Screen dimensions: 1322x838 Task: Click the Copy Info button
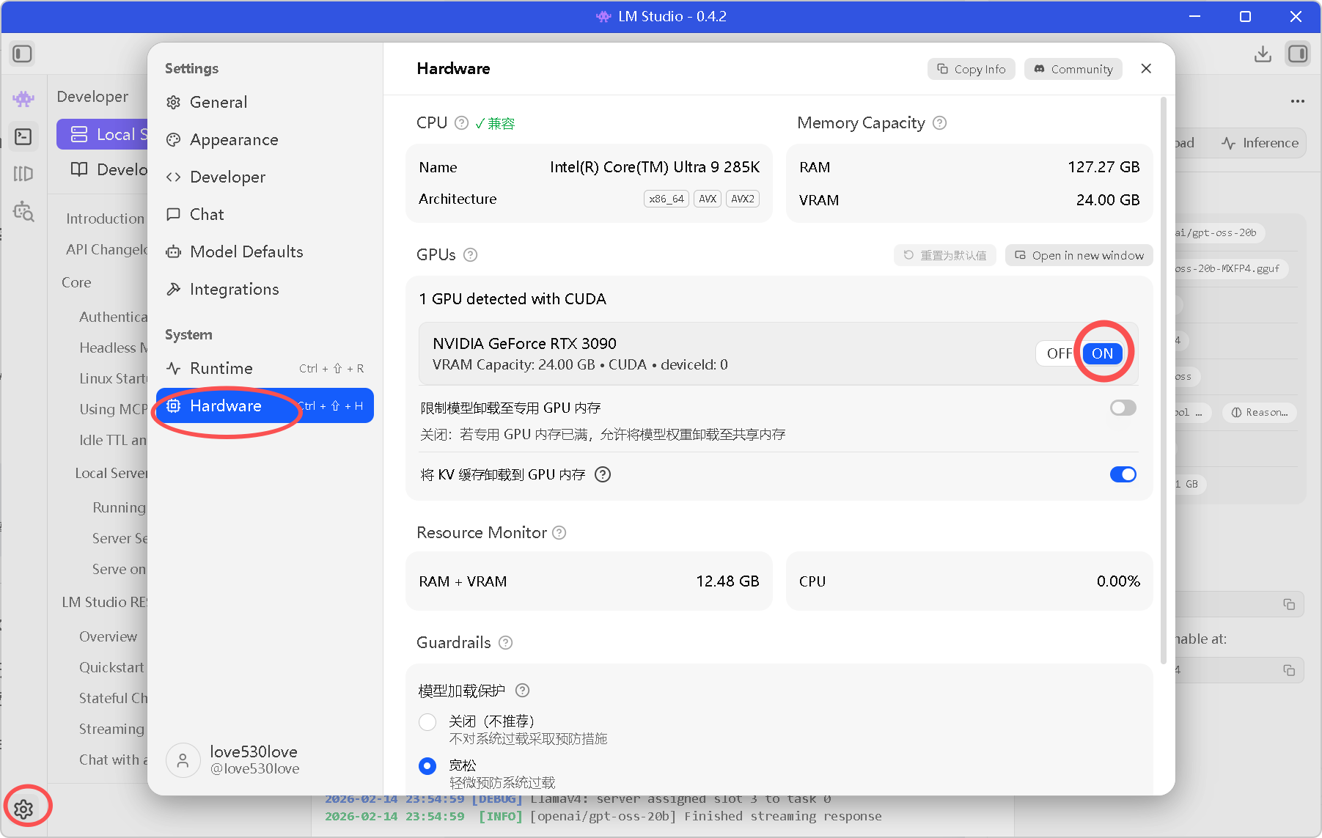(x=972, y=69)
